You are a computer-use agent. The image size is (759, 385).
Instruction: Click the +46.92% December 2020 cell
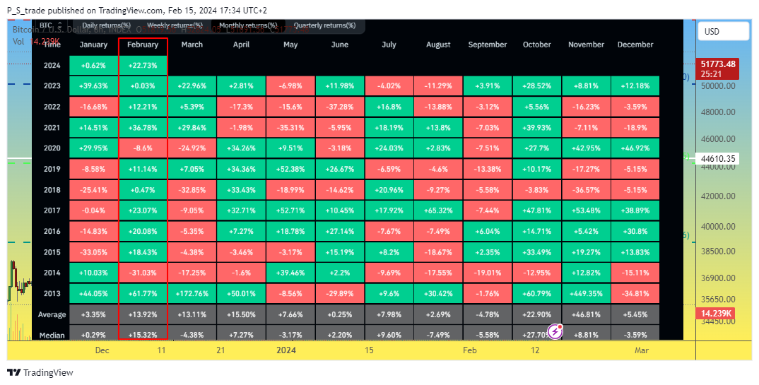[635, 148]
